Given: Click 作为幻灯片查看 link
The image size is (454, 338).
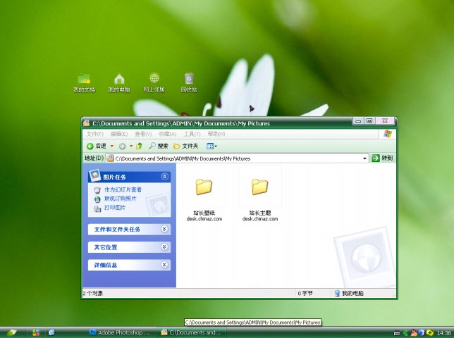Looking at the screenshot, I should [123, 189].
